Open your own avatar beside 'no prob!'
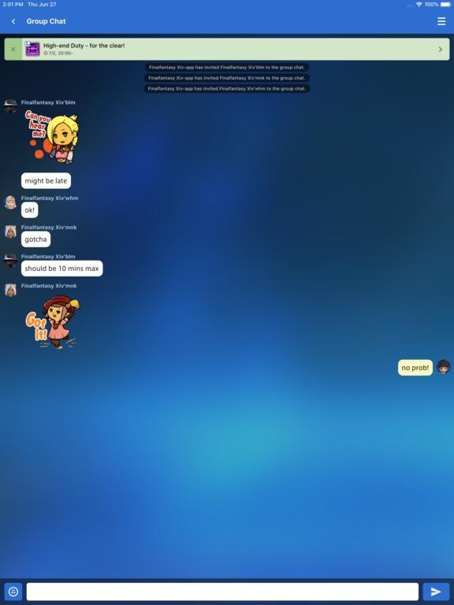Screen dimensions: 454x605 coord(443,366)
